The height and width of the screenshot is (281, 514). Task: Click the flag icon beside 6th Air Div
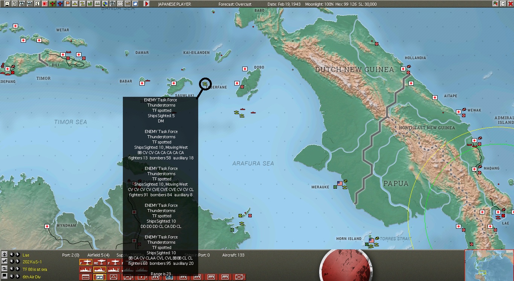point(5,276)
